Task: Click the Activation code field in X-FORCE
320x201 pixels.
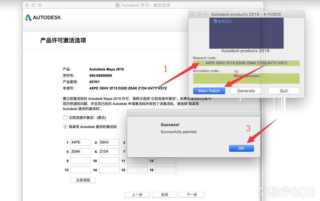Action: click(x=246, y=78)
